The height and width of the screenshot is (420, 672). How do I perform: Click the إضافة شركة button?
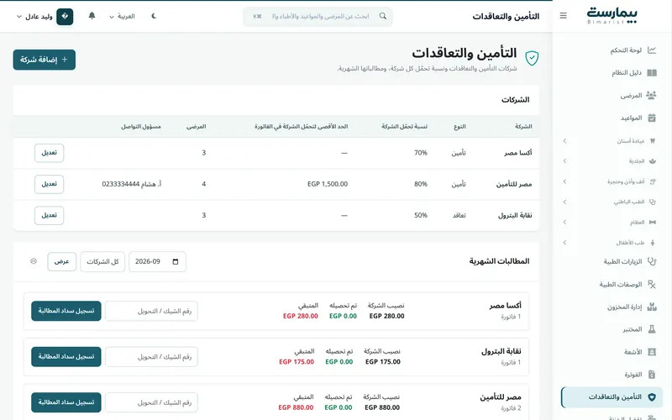pos(45,60)
